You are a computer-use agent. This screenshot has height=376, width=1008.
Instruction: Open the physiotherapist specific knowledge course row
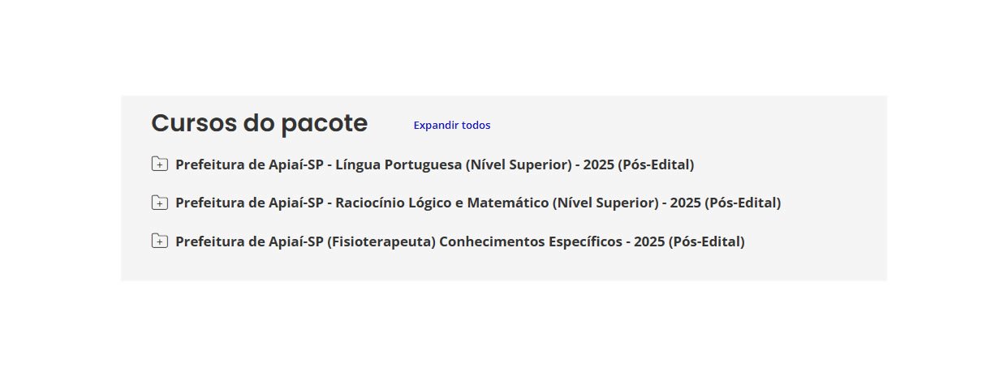(459, 241)
